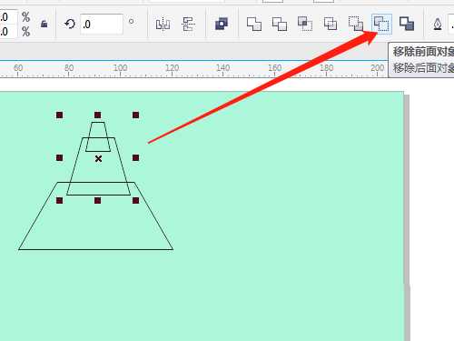Click the top-left selection handle
The image size is (454, 341).
pyautogui.click(x=60, y=115)
